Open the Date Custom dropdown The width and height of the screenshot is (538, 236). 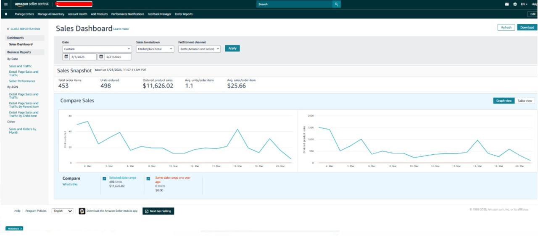(97, 49)
